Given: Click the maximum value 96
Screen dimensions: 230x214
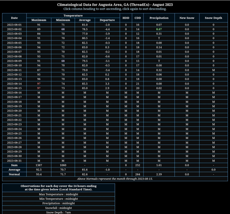Looking at the screenshot, I should [x=39, y=79].
